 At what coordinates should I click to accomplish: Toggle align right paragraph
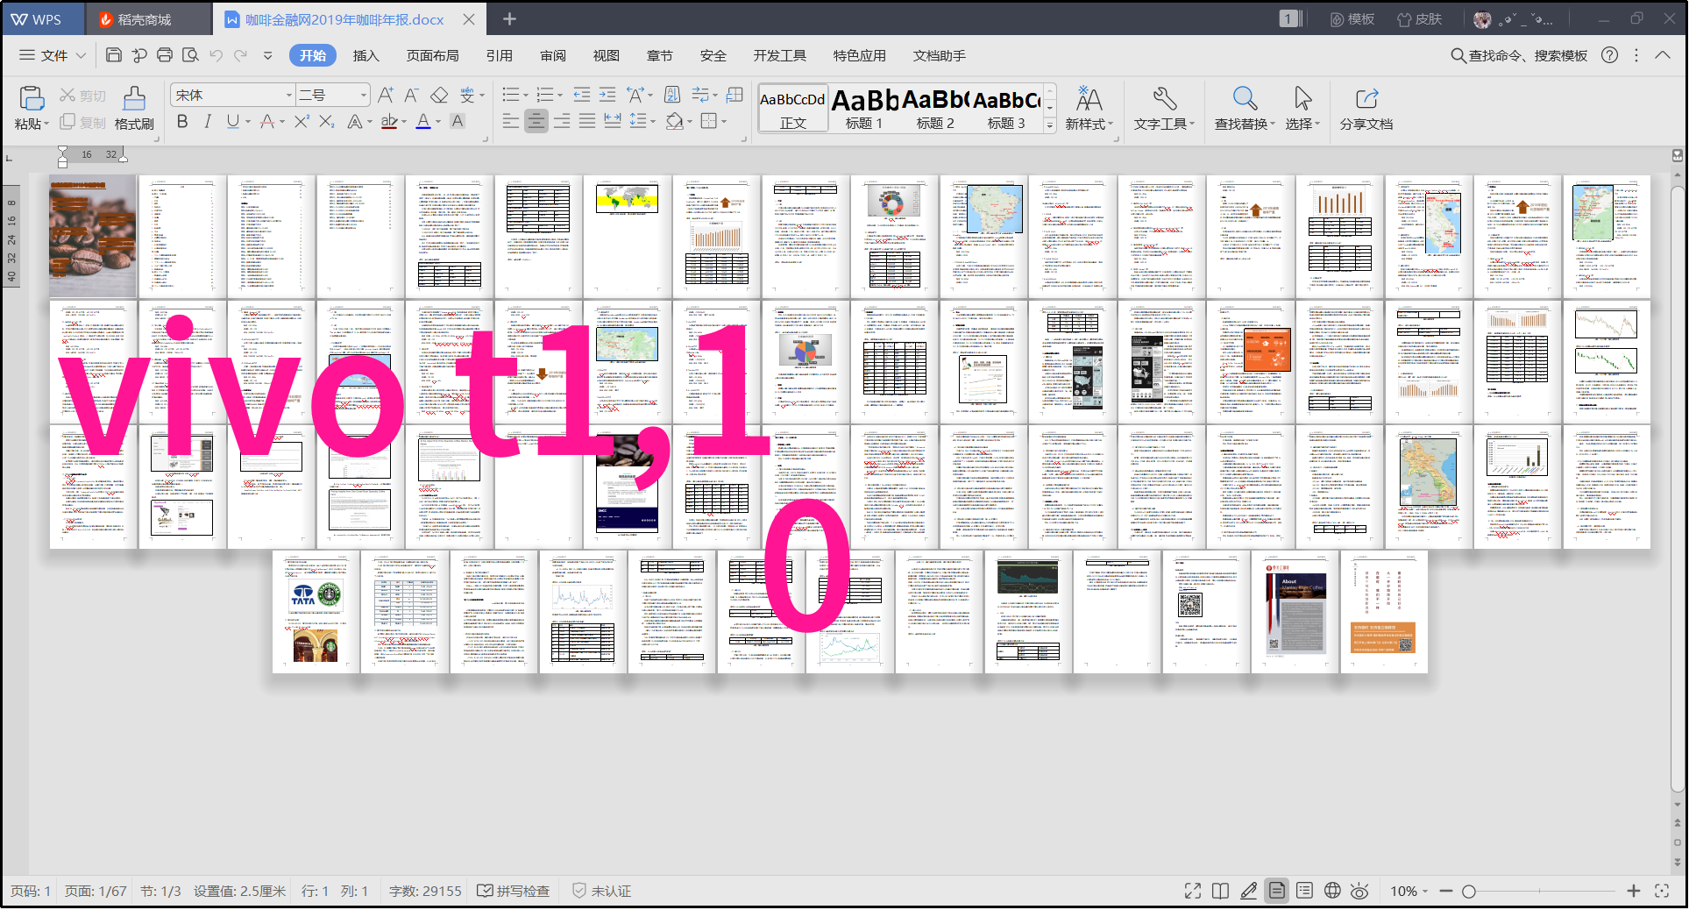coord(562,122)
